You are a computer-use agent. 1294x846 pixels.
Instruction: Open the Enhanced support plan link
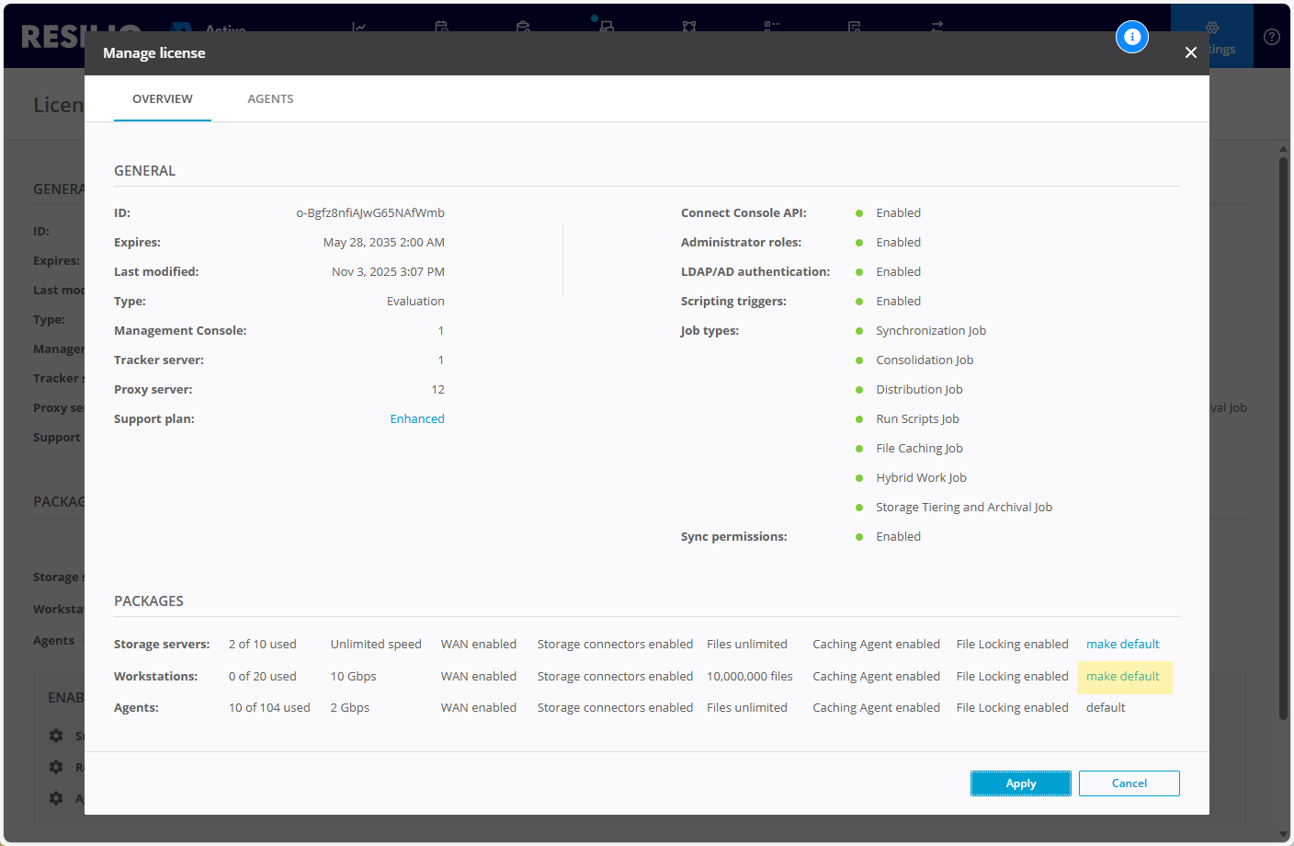tap(417, 419)
